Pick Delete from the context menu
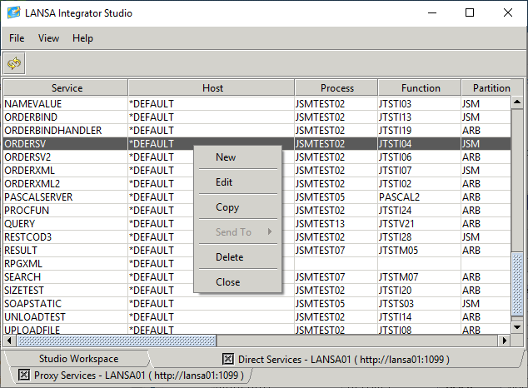 point(229,257)
